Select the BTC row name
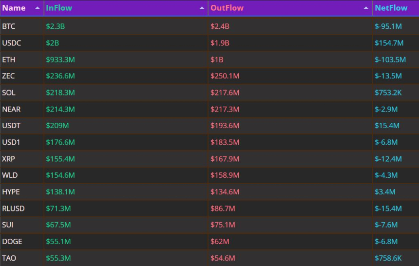The height and width of the screenshot is (266, 419). [9, 26]
